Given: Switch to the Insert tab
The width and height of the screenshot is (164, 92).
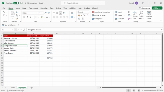Looking at the screenshot, I should pos(18,8).
